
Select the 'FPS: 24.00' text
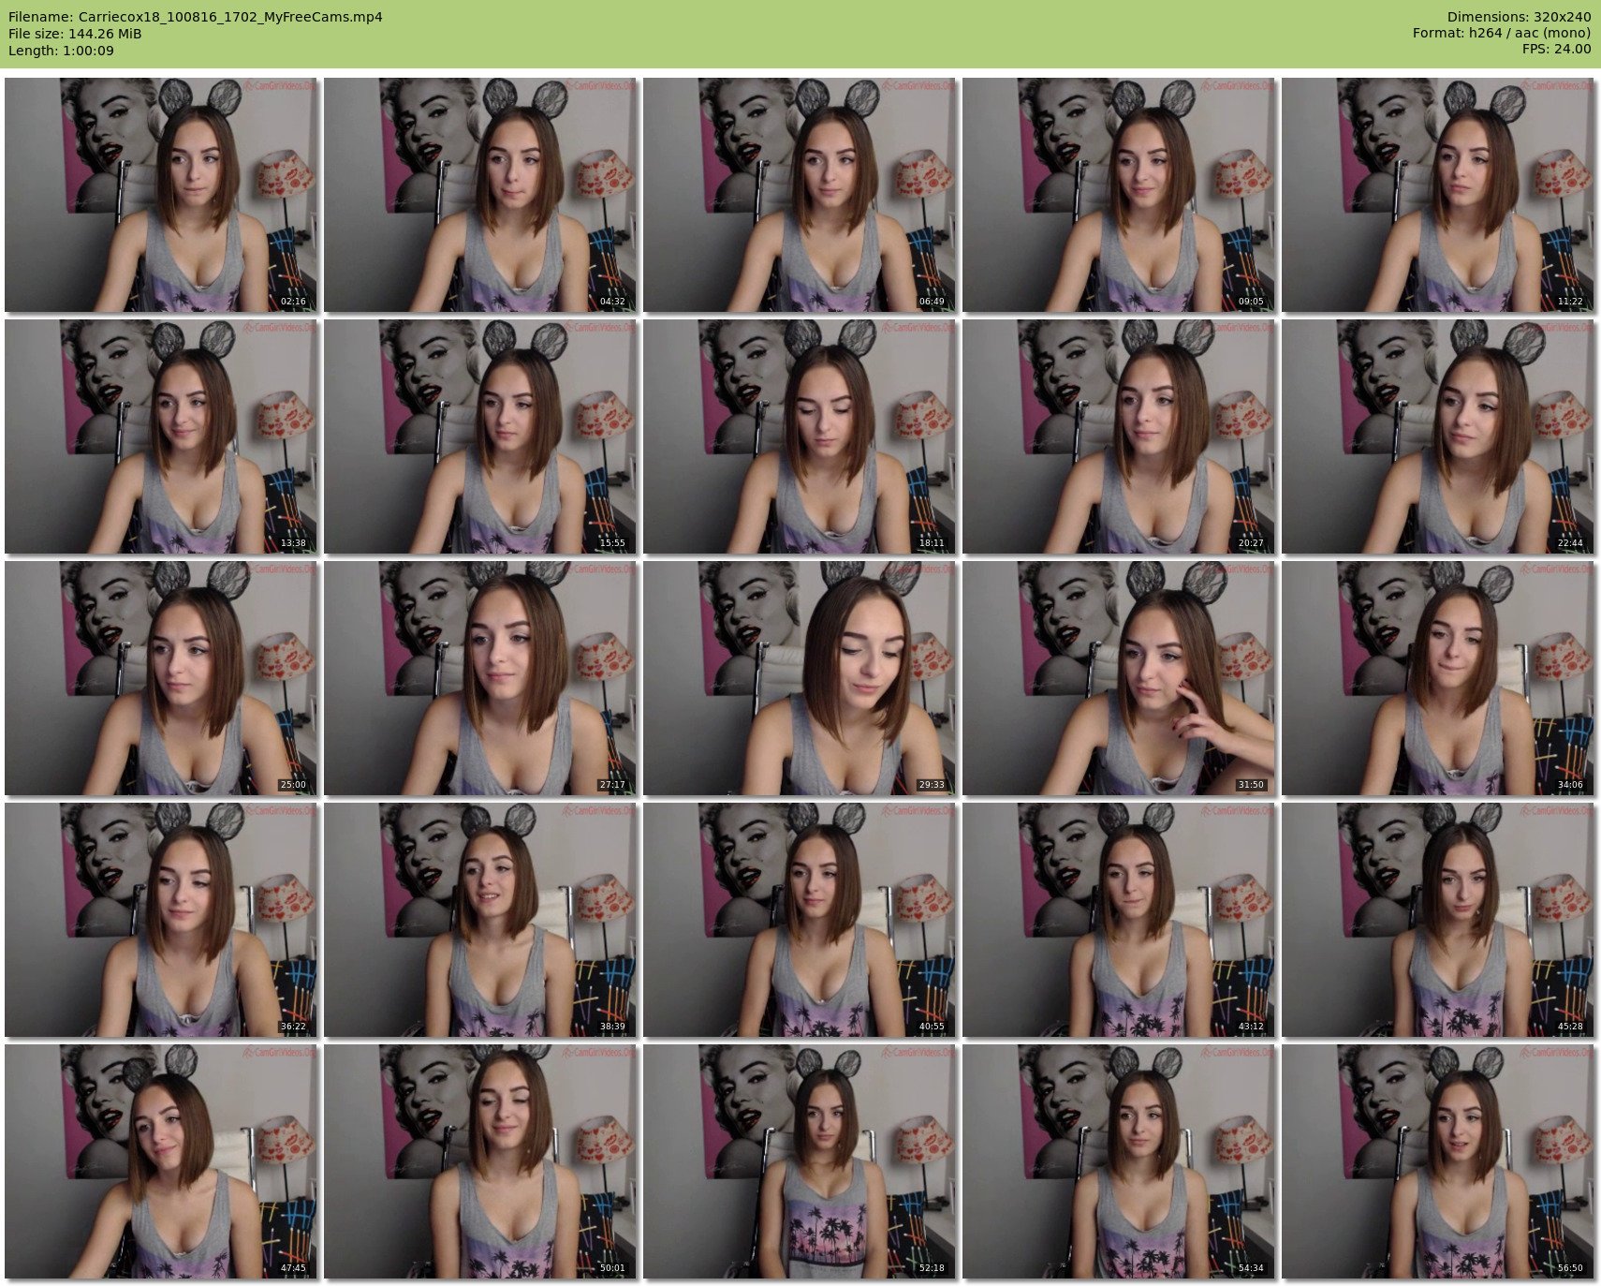tap(1556, 51)
